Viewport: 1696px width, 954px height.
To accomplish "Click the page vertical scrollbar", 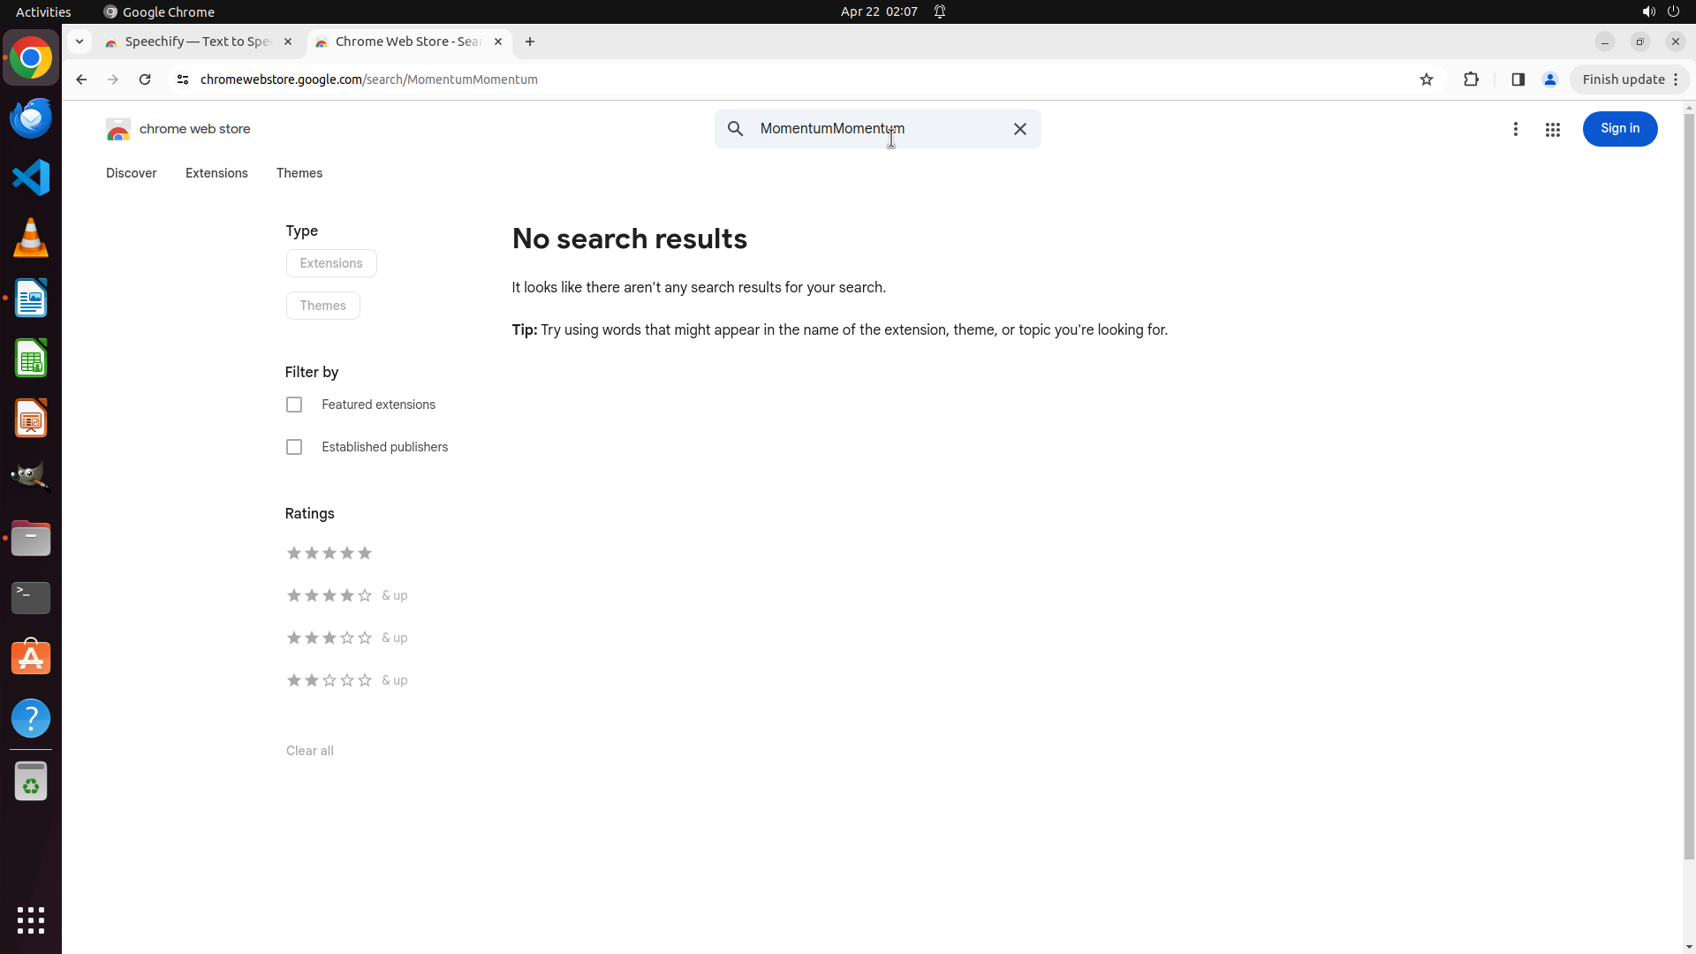I will click(x=1689, y=486).
